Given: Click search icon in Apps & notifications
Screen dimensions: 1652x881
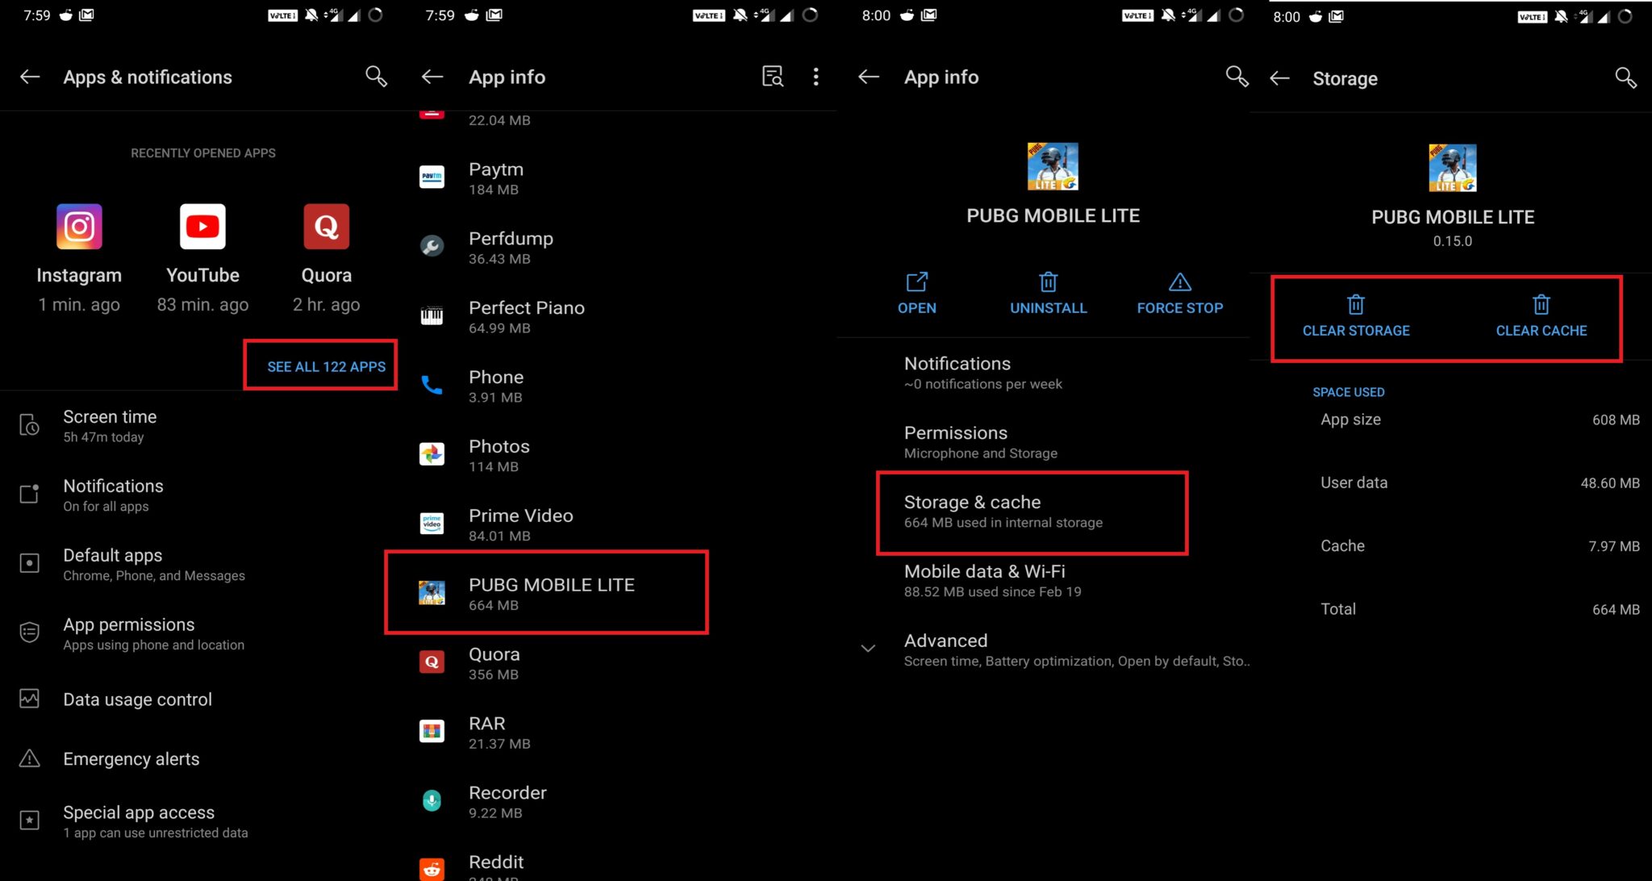Looking at the screenshot, I should (x=376, y=77).
